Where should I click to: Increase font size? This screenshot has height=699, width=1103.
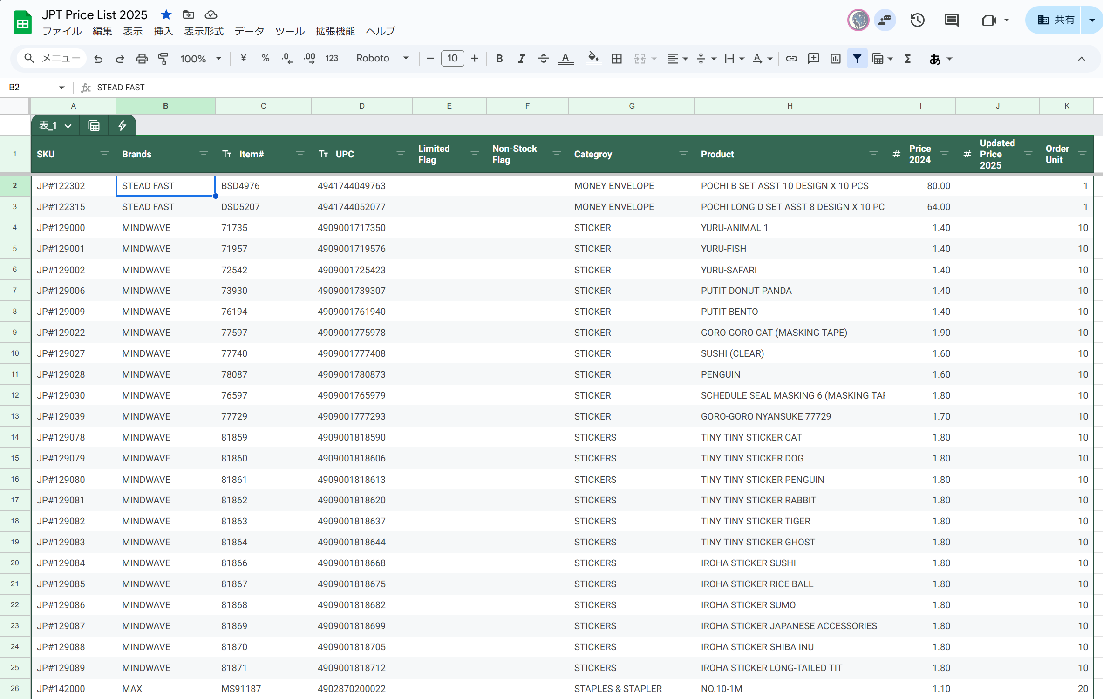click(x=474, y=58)
